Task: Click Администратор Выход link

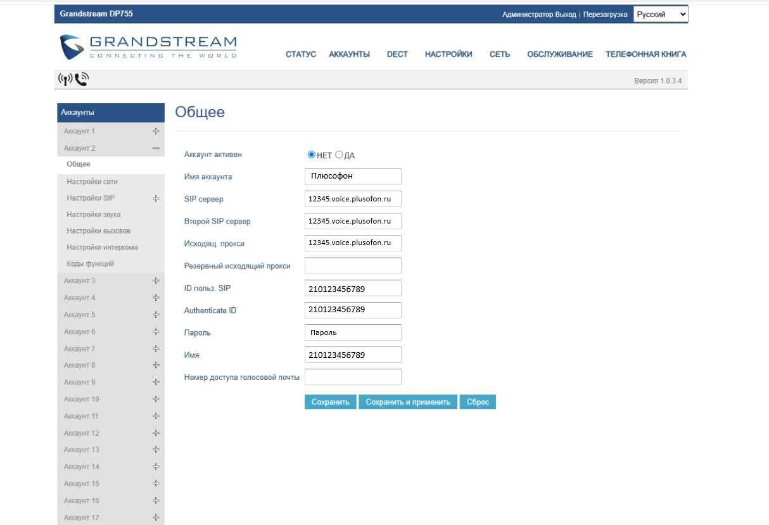Action: coord(539,14)
